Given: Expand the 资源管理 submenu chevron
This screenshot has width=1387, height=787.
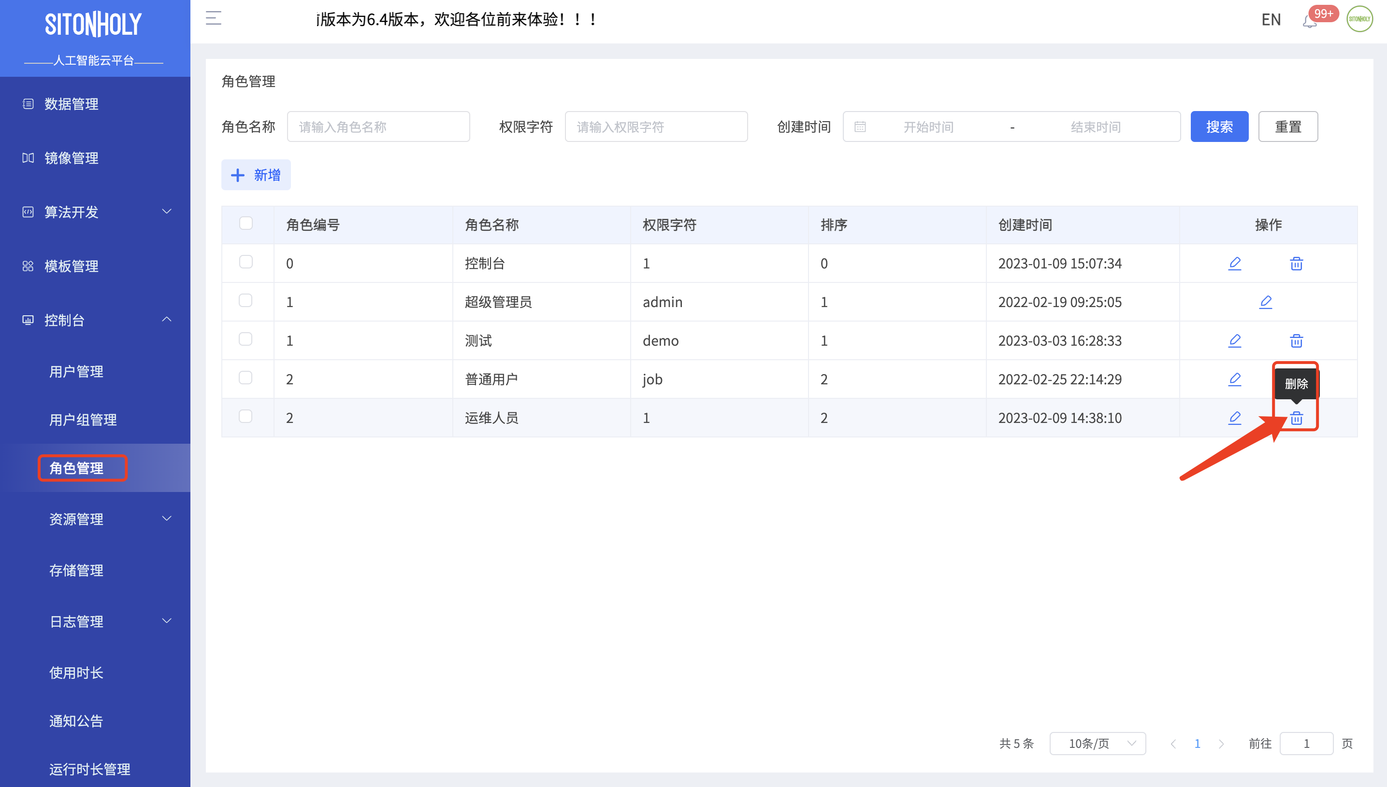Looking at the screenshot, I should click(167, 519).
